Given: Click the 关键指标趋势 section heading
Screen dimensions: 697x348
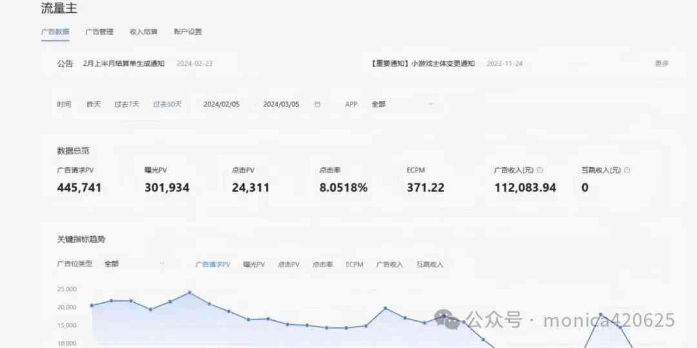Looking at the screenshot, I should pos(81,240).
